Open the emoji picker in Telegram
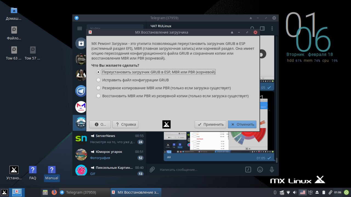The height and width of the screenshot is (197, 351). tap(260, 170)
